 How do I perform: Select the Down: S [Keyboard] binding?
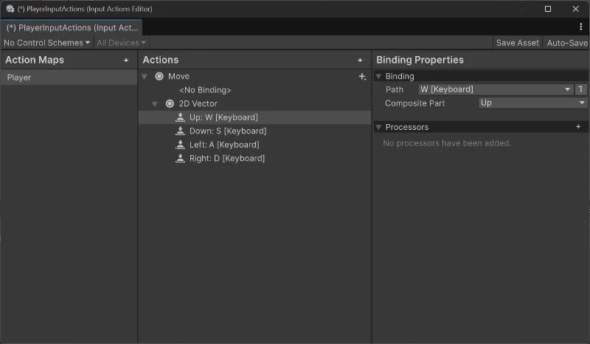[223, 131]
